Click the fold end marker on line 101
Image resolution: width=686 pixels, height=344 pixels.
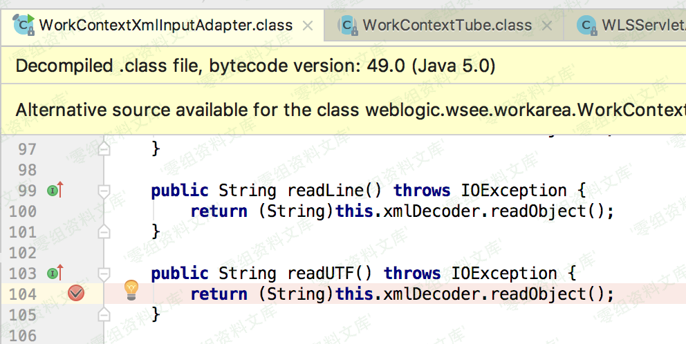pyautogui.click(x=104, y=231)
